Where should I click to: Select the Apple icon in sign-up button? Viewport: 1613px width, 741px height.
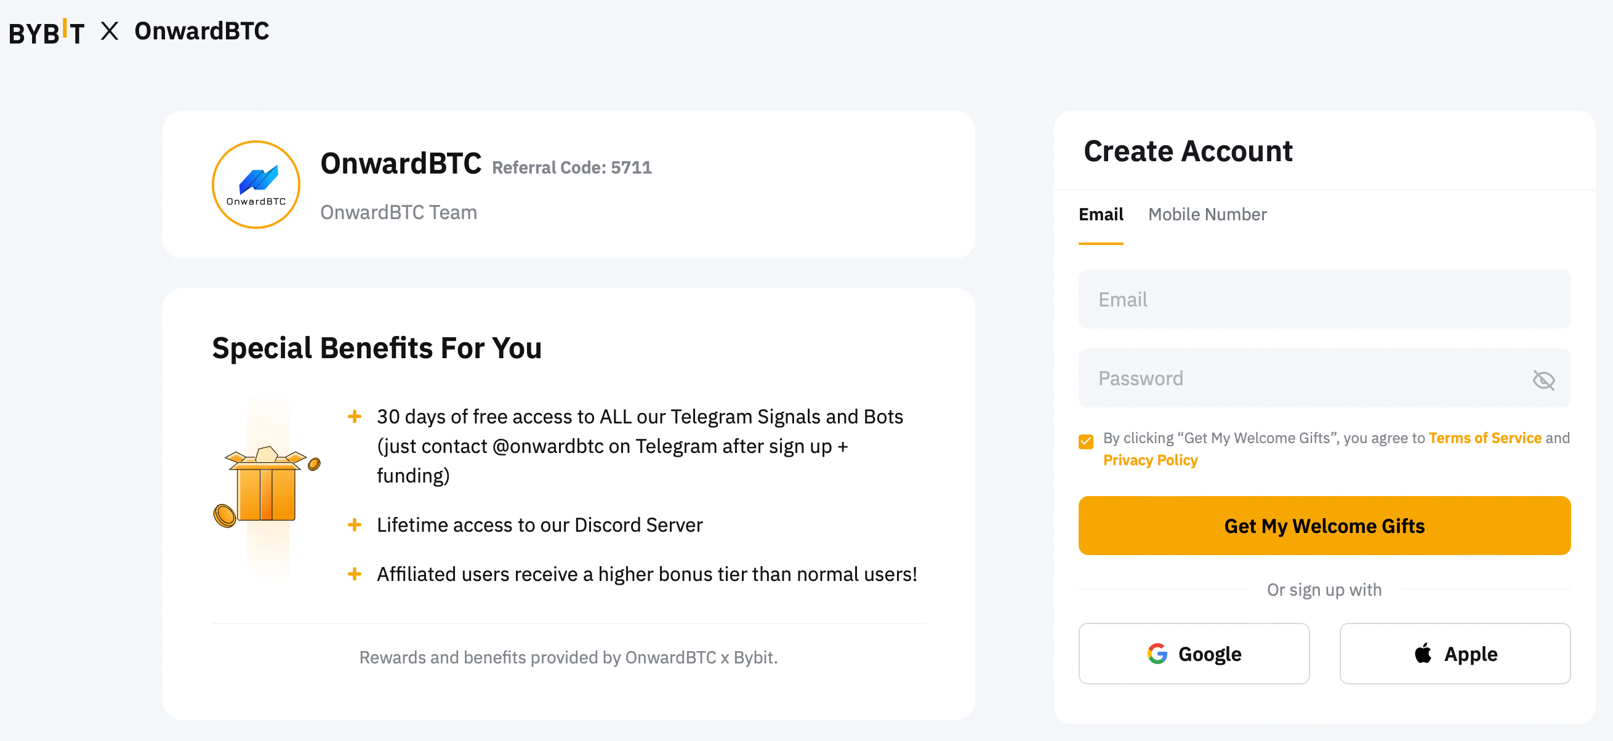pyautogui.click(x=1423, y=653)
